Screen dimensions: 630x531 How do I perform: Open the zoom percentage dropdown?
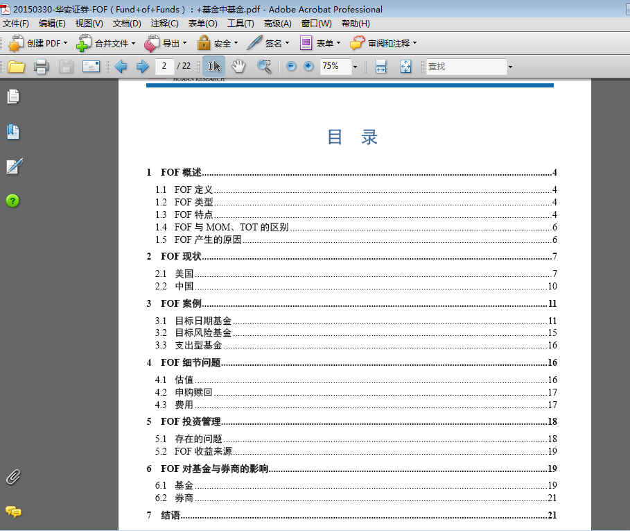pyautogui.click(x=355, y=67)
